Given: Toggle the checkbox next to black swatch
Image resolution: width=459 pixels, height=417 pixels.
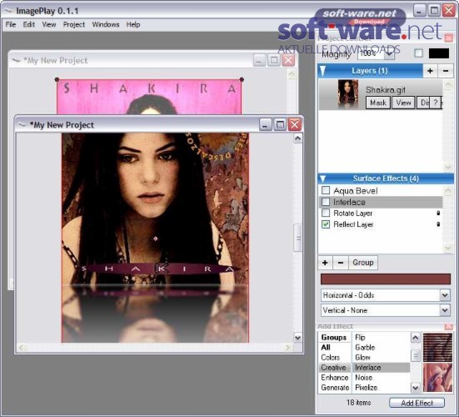Looking at the screenshot, I should tap(419, 53).
